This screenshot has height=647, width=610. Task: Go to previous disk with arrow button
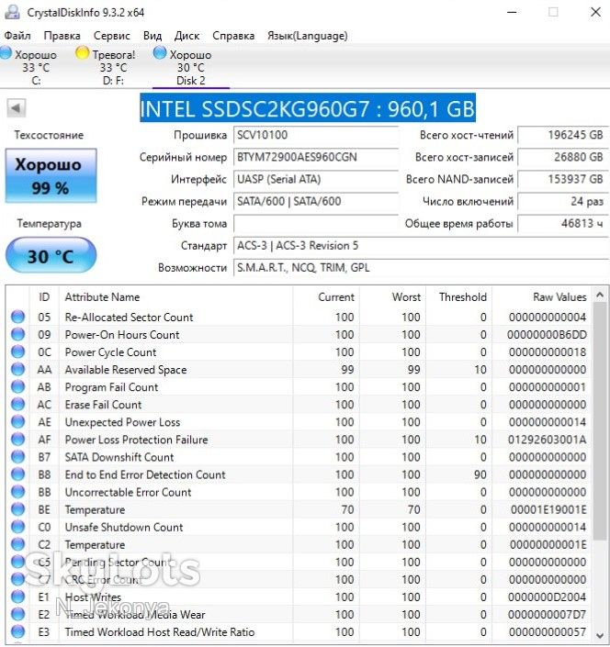tap(17, 108)
